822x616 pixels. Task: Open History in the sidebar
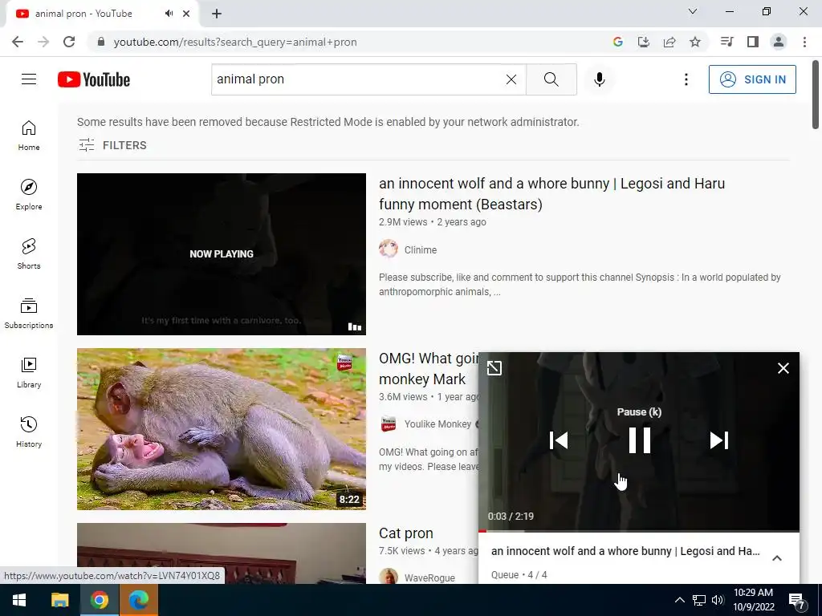[29, 432]
